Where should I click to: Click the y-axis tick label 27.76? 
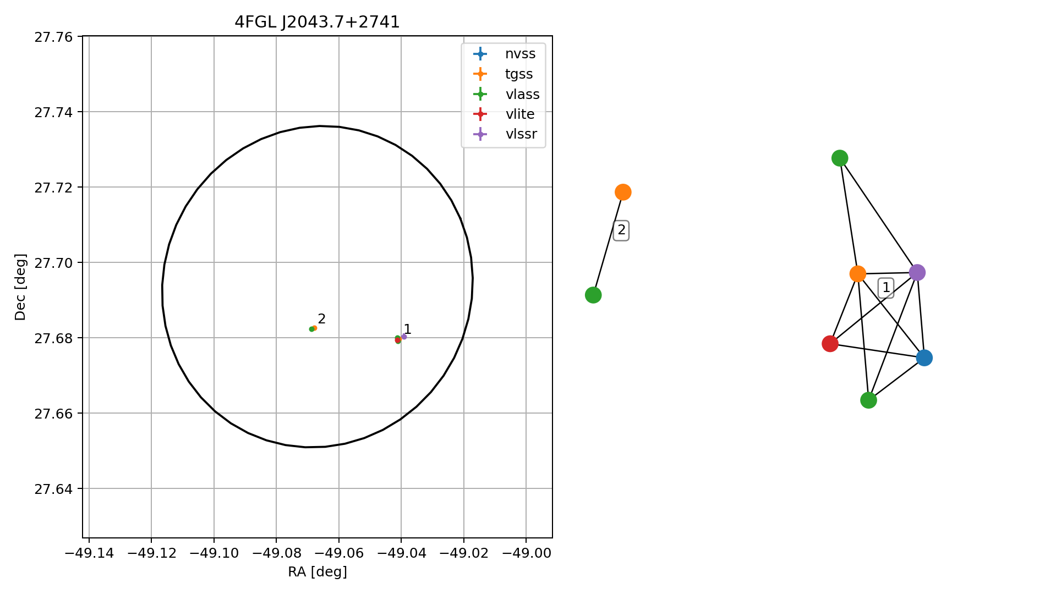(53, 37)
